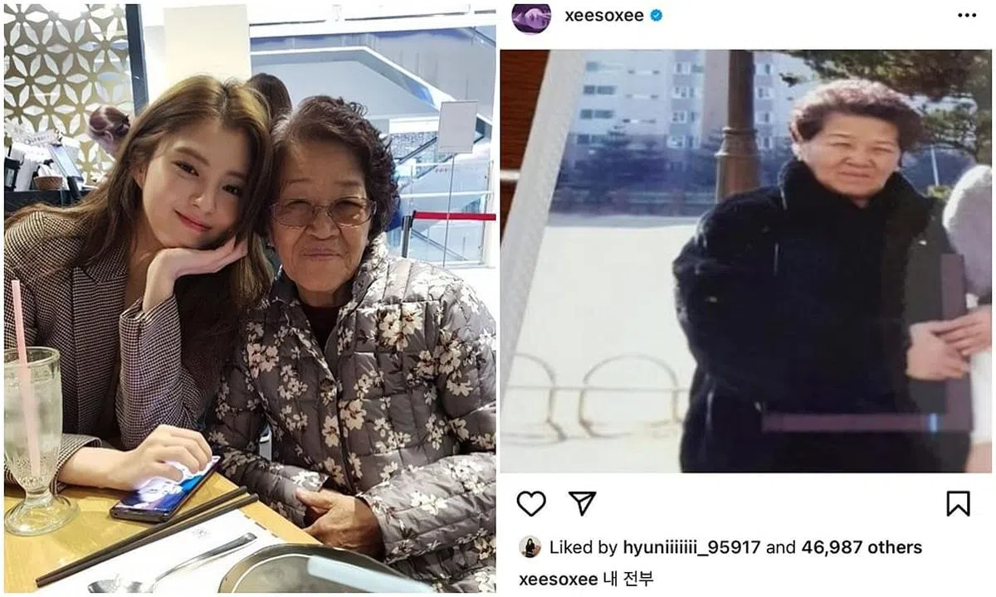Share the post via paper plane icon
The image size is (996, 597).
tap(582, 502)
